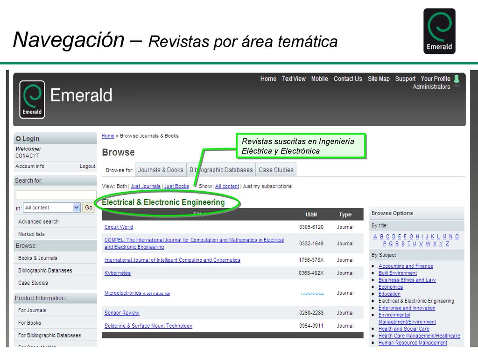Open the 'All content' search dropdown

[52, 208]
